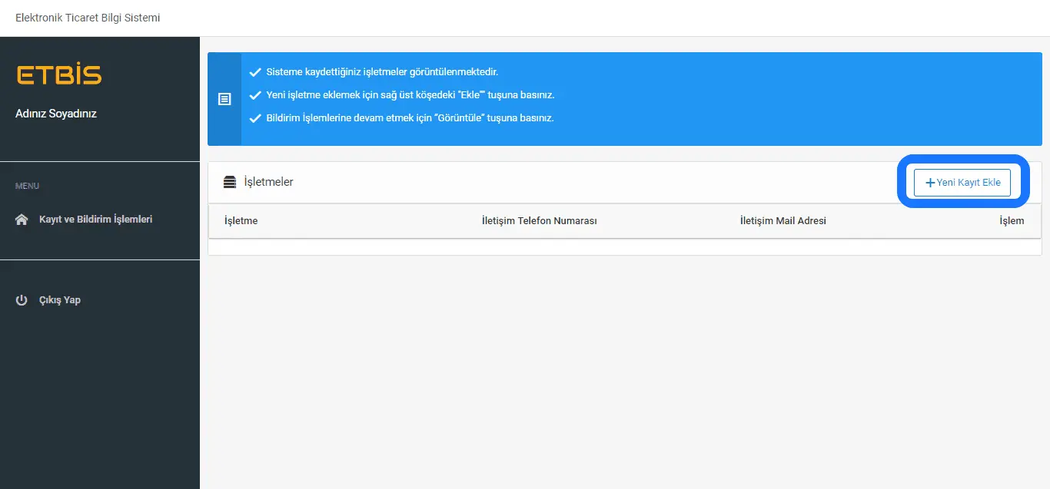Image resolution: width=1050 pixels, height=489 pixels.
Task: Select Çıkış Yap to log out
Action: pos(59,300)
